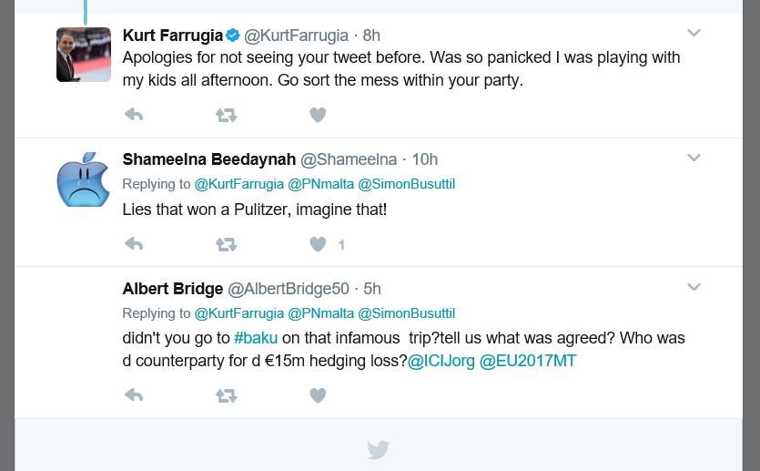
Task: Like Albert Bridge's tweet
Action: pyautogui.click(x=318, y=395)
